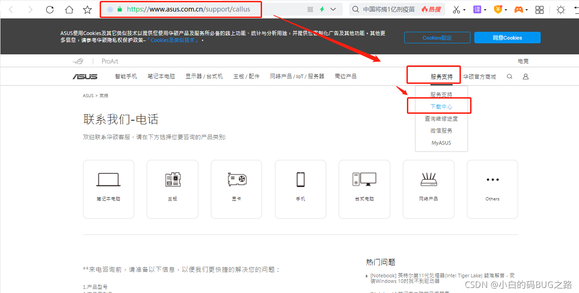Click the browser forward arrow
The width and height of the screenshot is (579, 293).
(30, 9)
